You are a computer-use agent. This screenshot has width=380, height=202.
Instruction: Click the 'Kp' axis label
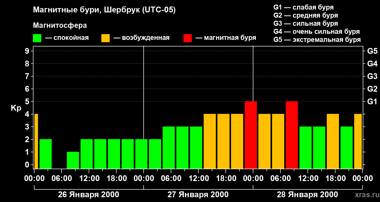(16, 108)
